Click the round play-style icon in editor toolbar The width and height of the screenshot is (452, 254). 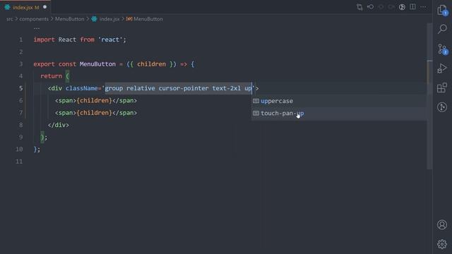pos(402,7)
